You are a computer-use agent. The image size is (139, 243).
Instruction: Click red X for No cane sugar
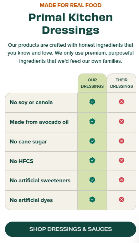click(x=122, y=141)
